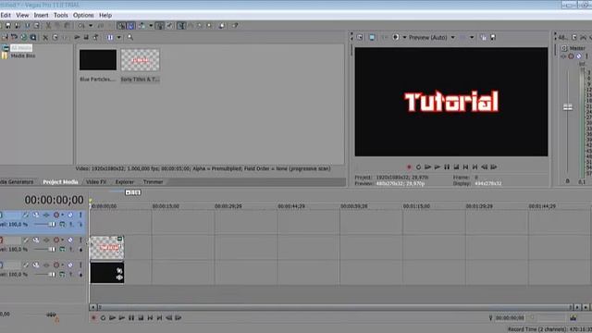Open Track Motion on the second video track

tap(36, 240)
